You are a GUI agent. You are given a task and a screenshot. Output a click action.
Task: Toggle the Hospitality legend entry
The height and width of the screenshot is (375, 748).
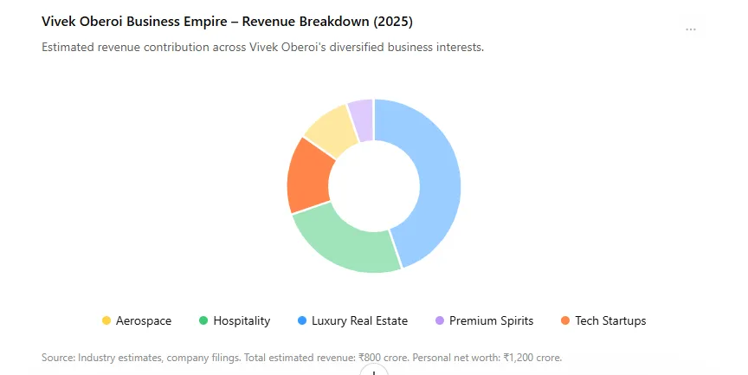(235, 320)
